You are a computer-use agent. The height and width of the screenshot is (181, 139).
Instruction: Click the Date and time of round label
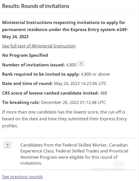[x=27, y=84]
